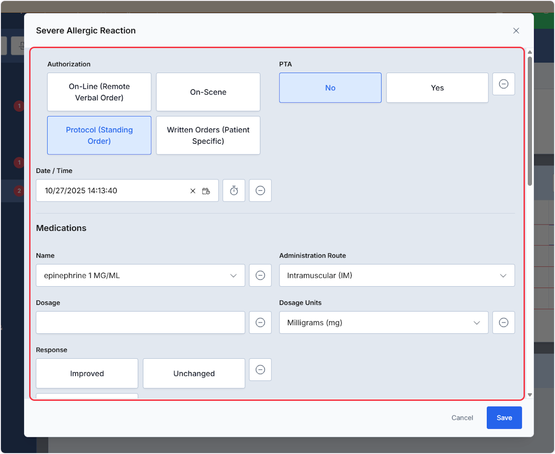Click minus icon next to Date / Time
Viewport: 555px width, 454px height.
coord(260,190)
